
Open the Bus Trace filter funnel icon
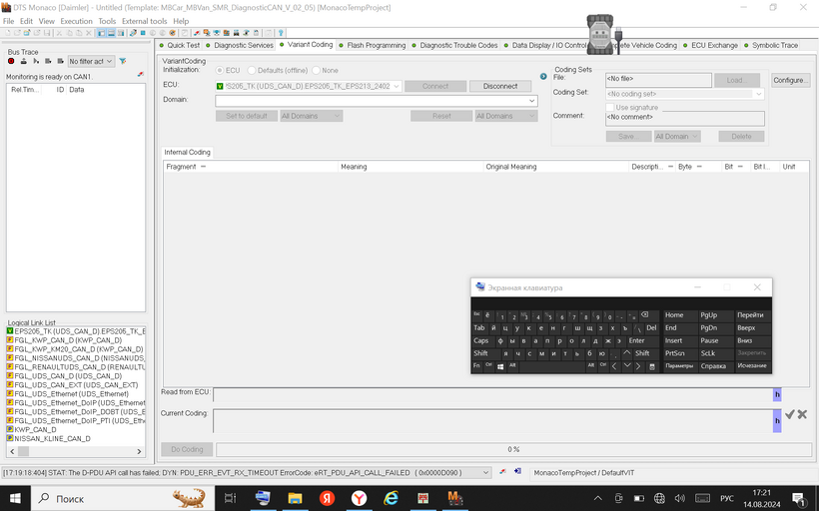pos(123,61)
